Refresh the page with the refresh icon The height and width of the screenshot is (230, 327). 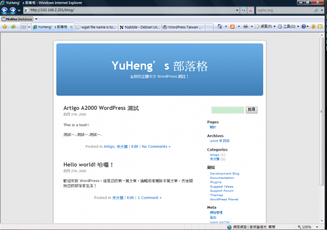tap(243, 10)
